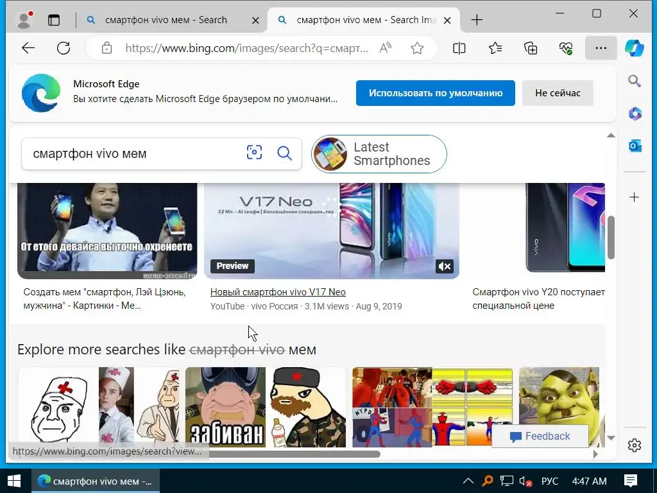Open Browser essentials heart icon
The width and height of the screenshot is (657, 493).
[566, 48]
